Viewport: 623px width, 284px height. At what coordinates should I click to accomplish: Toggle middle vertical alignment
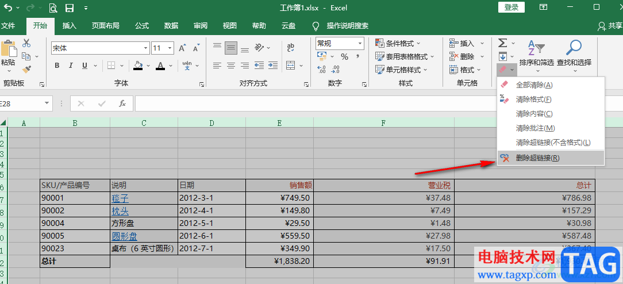(x=231, y=48)
